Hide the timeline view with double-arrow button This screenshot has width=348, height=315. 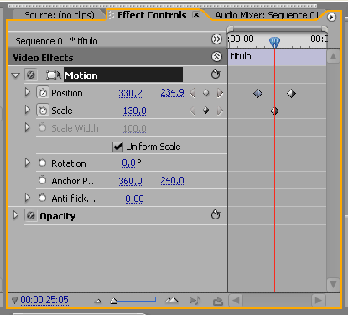pos(216,39)
